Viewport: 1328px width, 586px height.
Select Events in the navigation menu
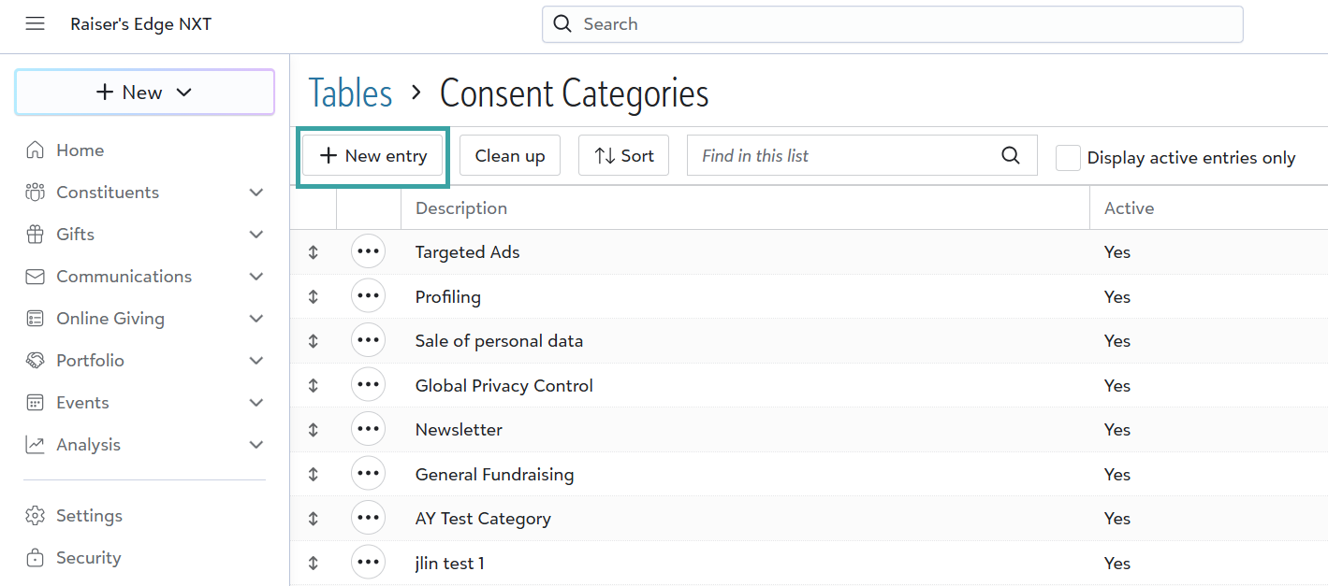click(82, 403)
